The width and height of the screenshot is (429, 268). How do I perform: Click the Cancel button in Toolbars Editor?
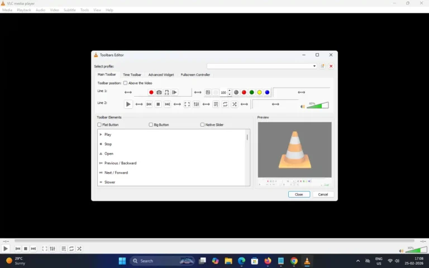(x=323, y=194)
